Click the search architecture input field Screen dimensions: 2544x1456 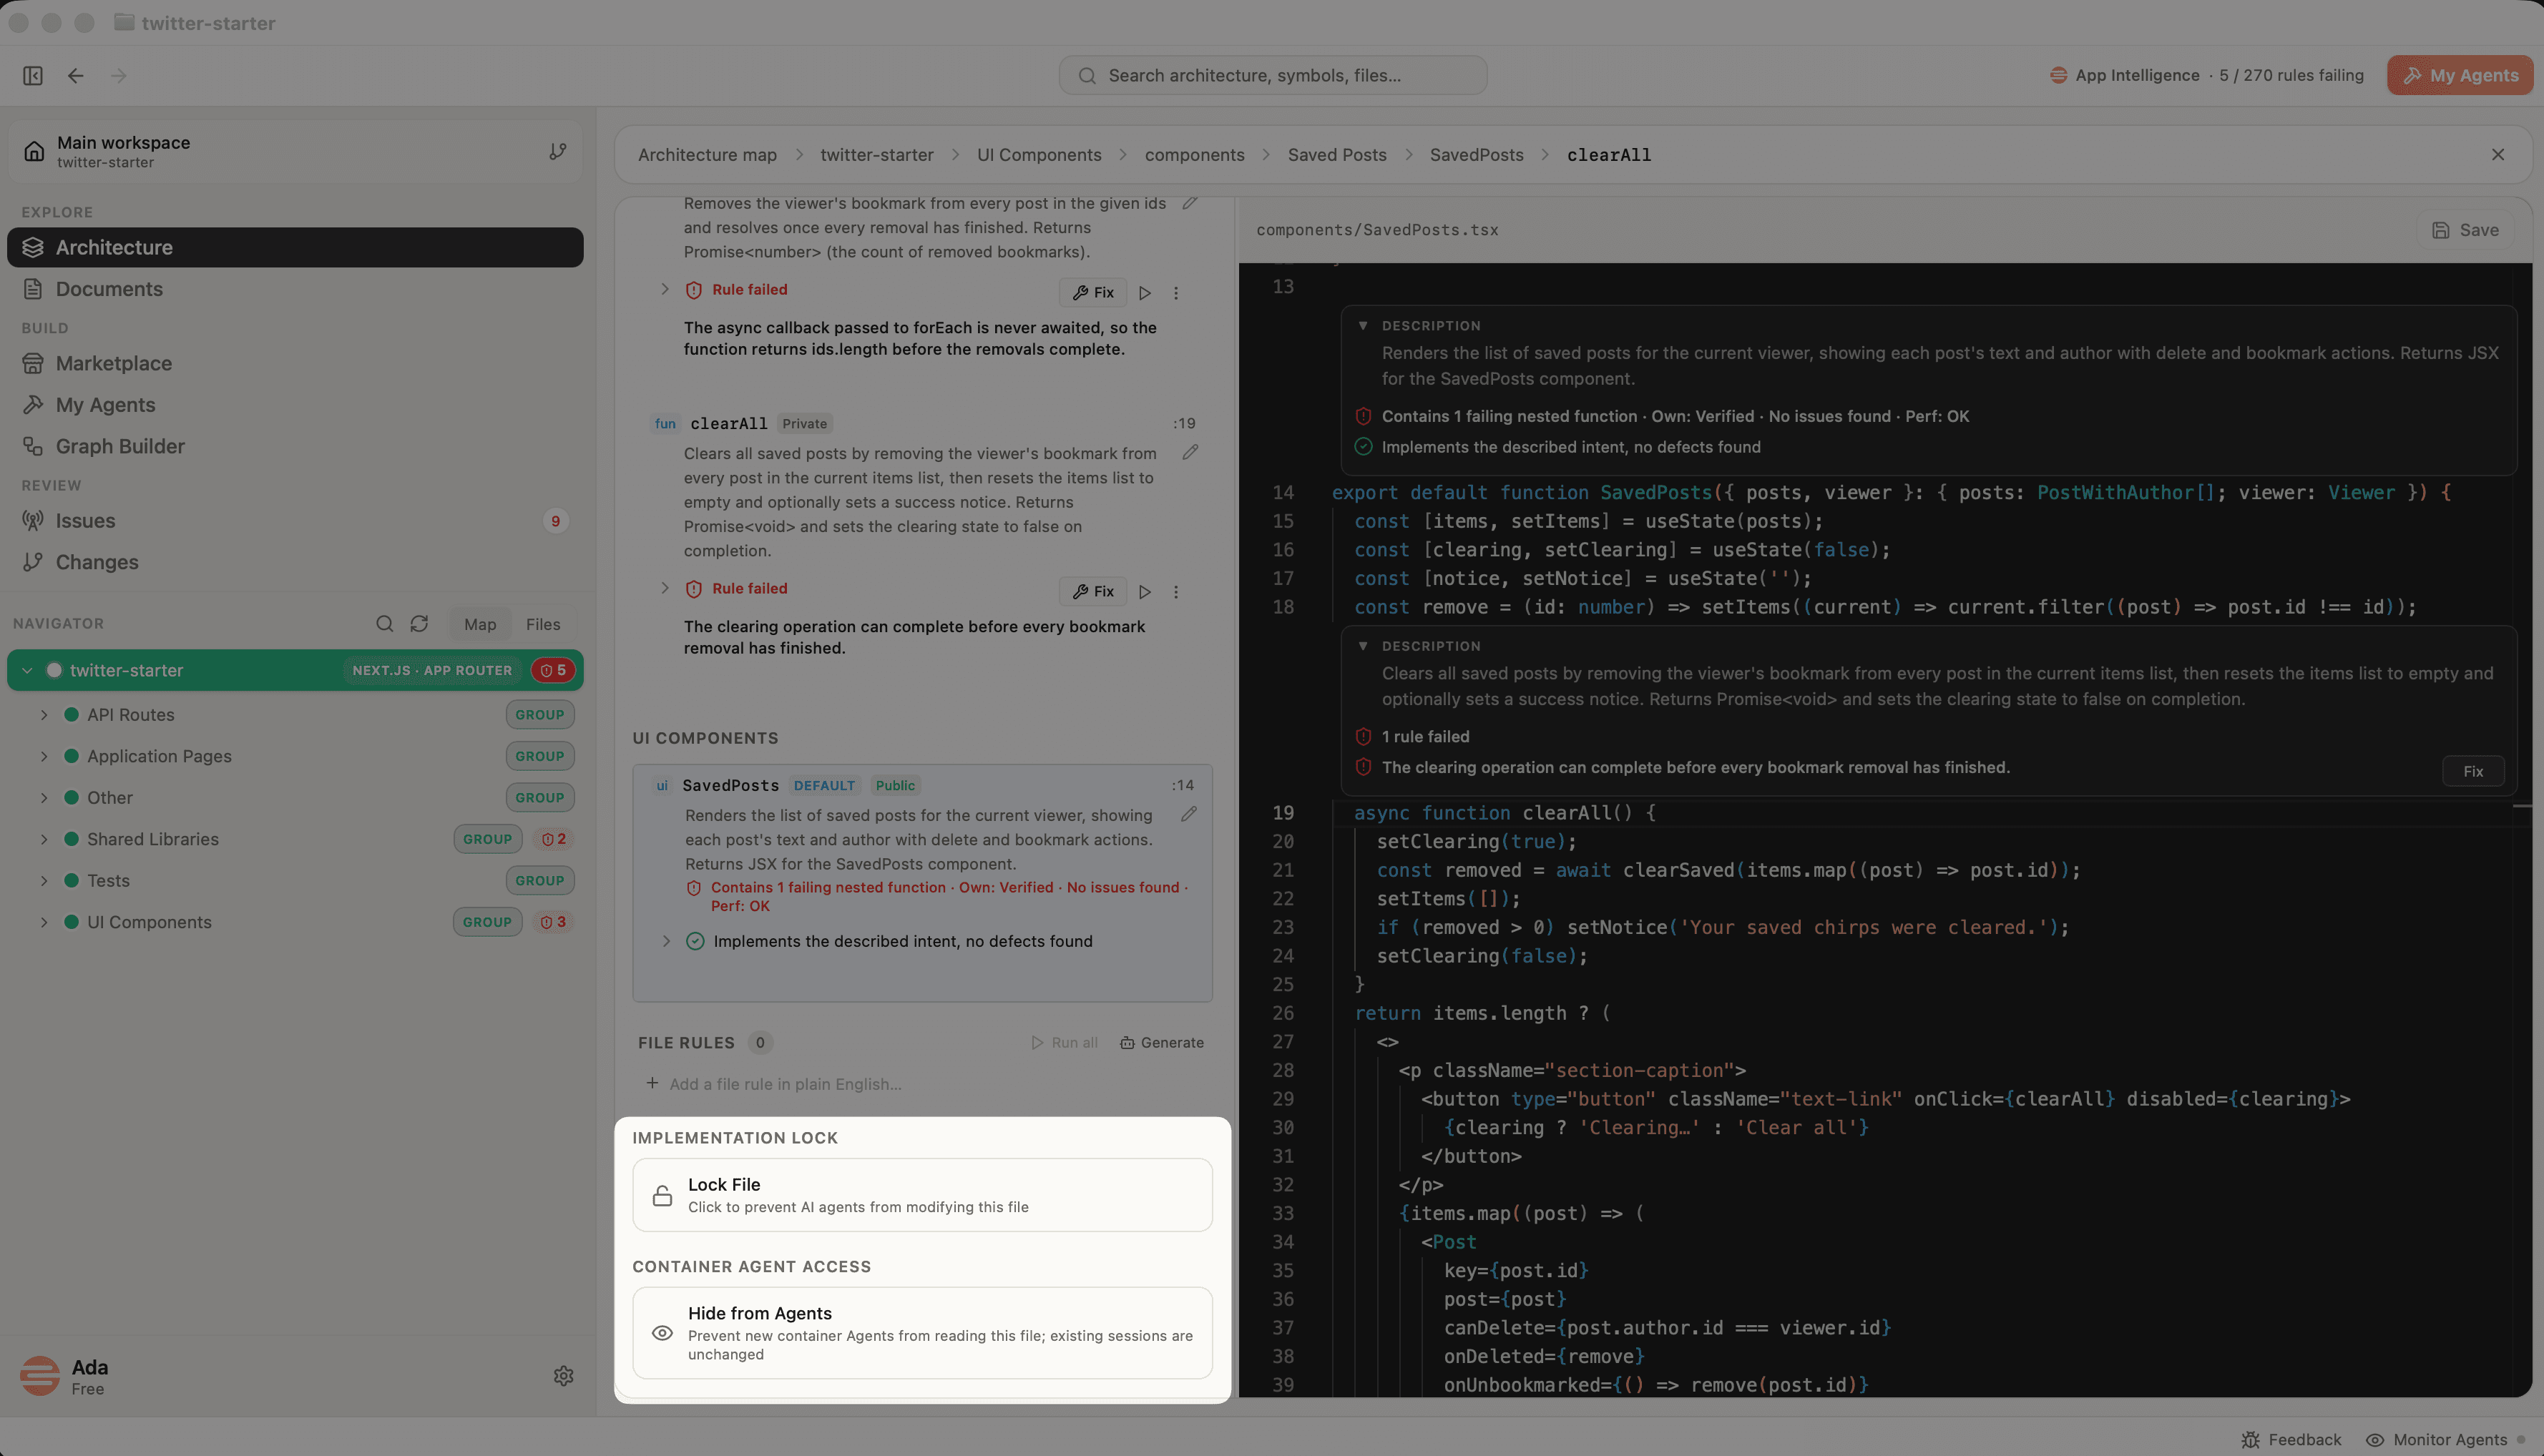(1273, 75)
